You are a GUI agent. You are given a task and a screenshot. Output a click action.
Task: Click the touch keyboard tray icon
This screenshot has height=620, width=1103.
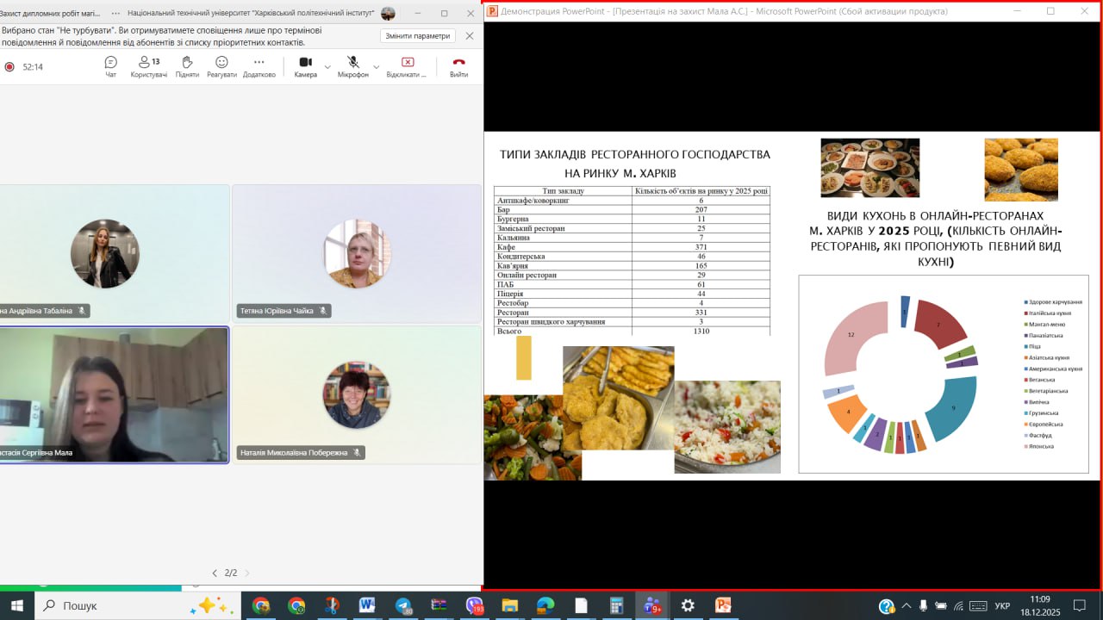coord(978,606)
